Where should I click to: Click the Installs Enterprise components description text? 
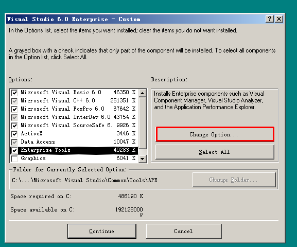pyautogui.click(x=209, y=100)
